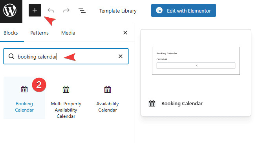Image resolution: width=267 pixels, height=143 pixels.
Task: Undo the last change
Action: 51,10
